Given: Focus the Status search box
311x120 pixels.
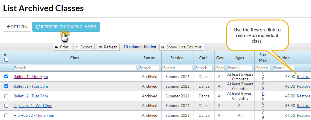Looking at the screenshot, I should point(149,68).
